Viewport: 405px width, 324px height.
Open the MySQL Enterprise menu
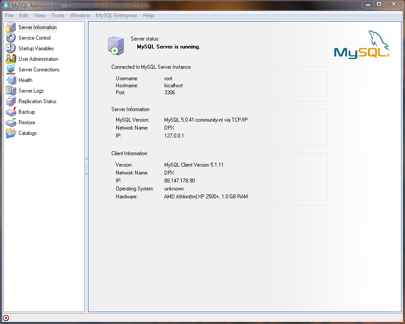click(116, 15)
